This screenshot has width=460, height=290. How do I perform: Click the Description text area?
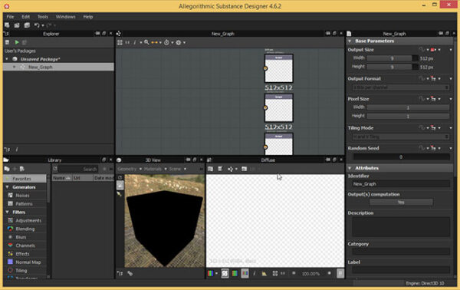pos(401,227)
